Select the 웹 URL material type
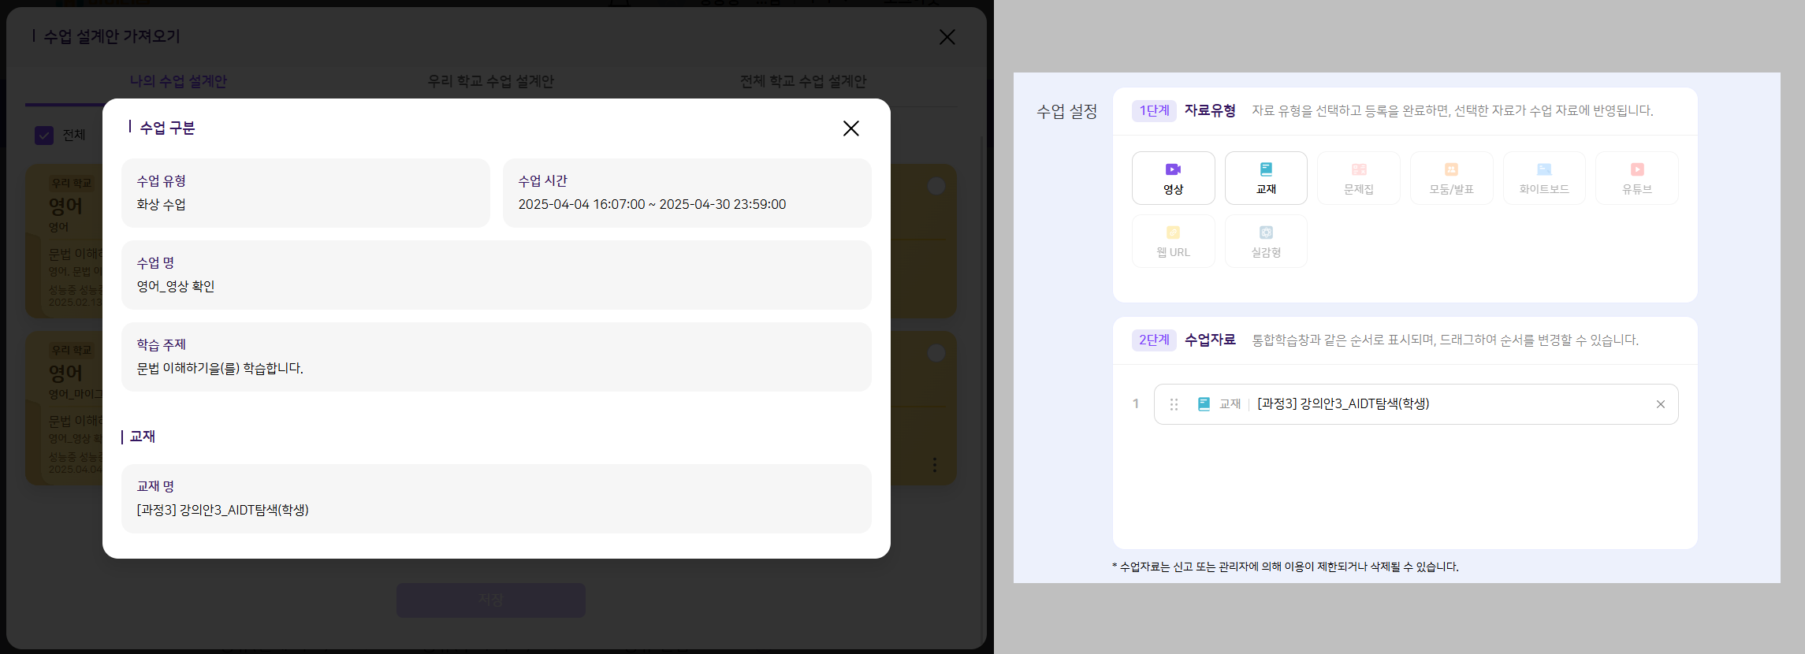This screenshot has height=654, width=1805. (x=1173, y=241)
